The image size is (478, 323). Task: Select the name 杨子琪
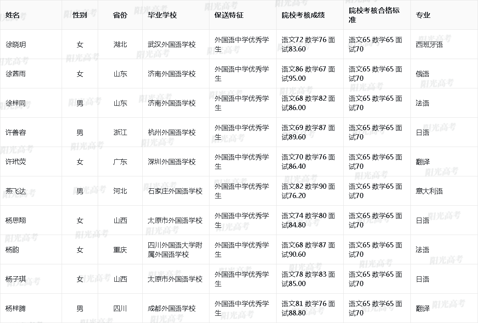16,279
